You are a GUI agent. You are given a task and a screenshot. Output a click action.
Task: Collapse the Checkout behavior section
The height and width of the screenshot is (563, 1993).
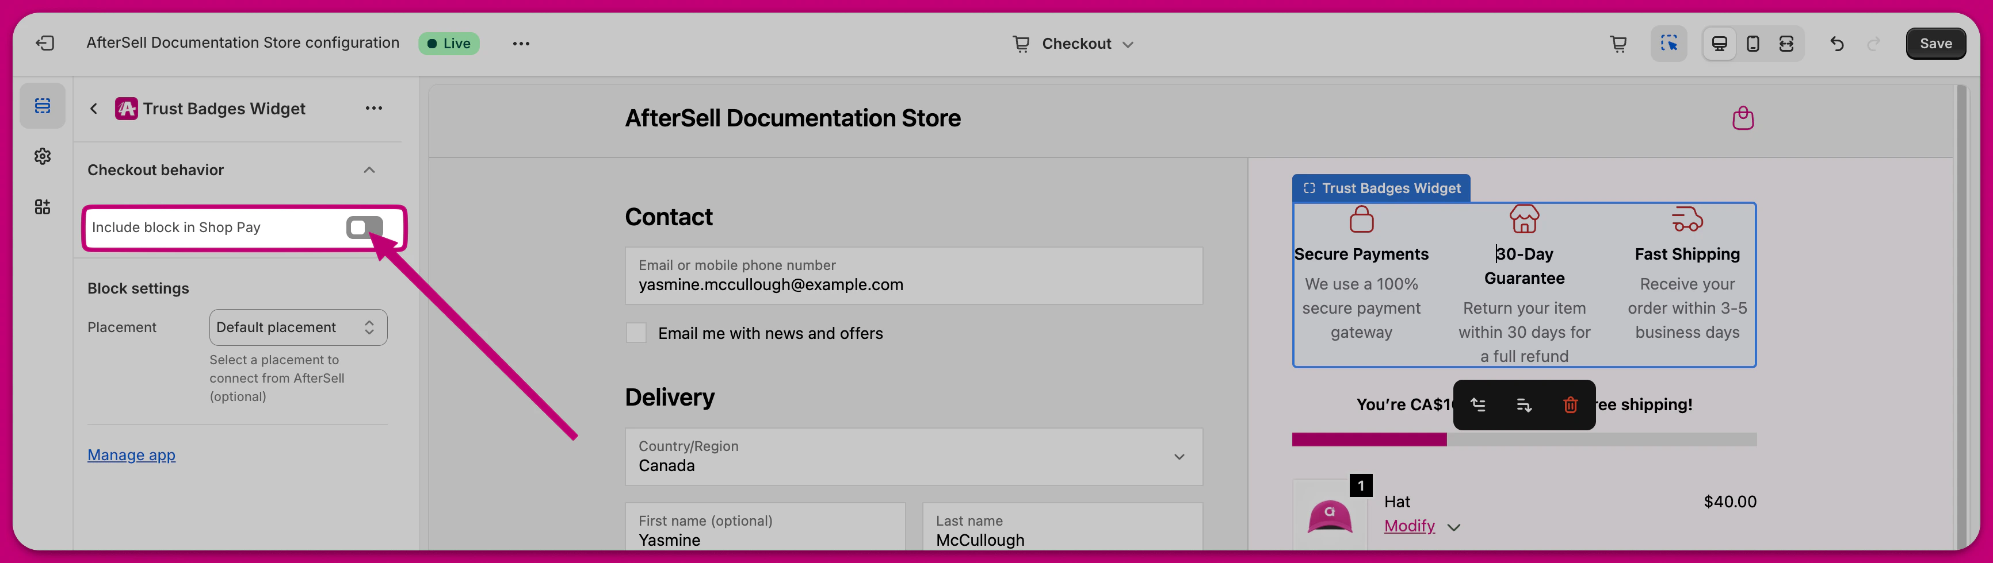[x=369, y=170]
